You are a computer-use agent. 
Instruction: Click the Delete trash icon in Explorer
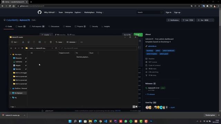pos(51,42)
